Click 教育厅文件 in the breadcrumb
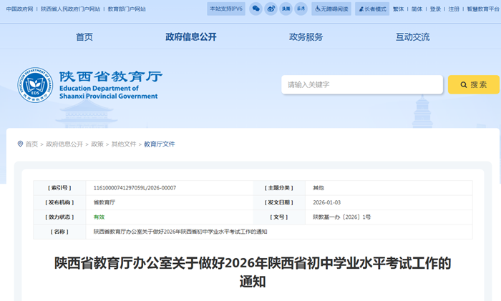The height and width of the screenshot is (301, 501). tap(159, 144)
